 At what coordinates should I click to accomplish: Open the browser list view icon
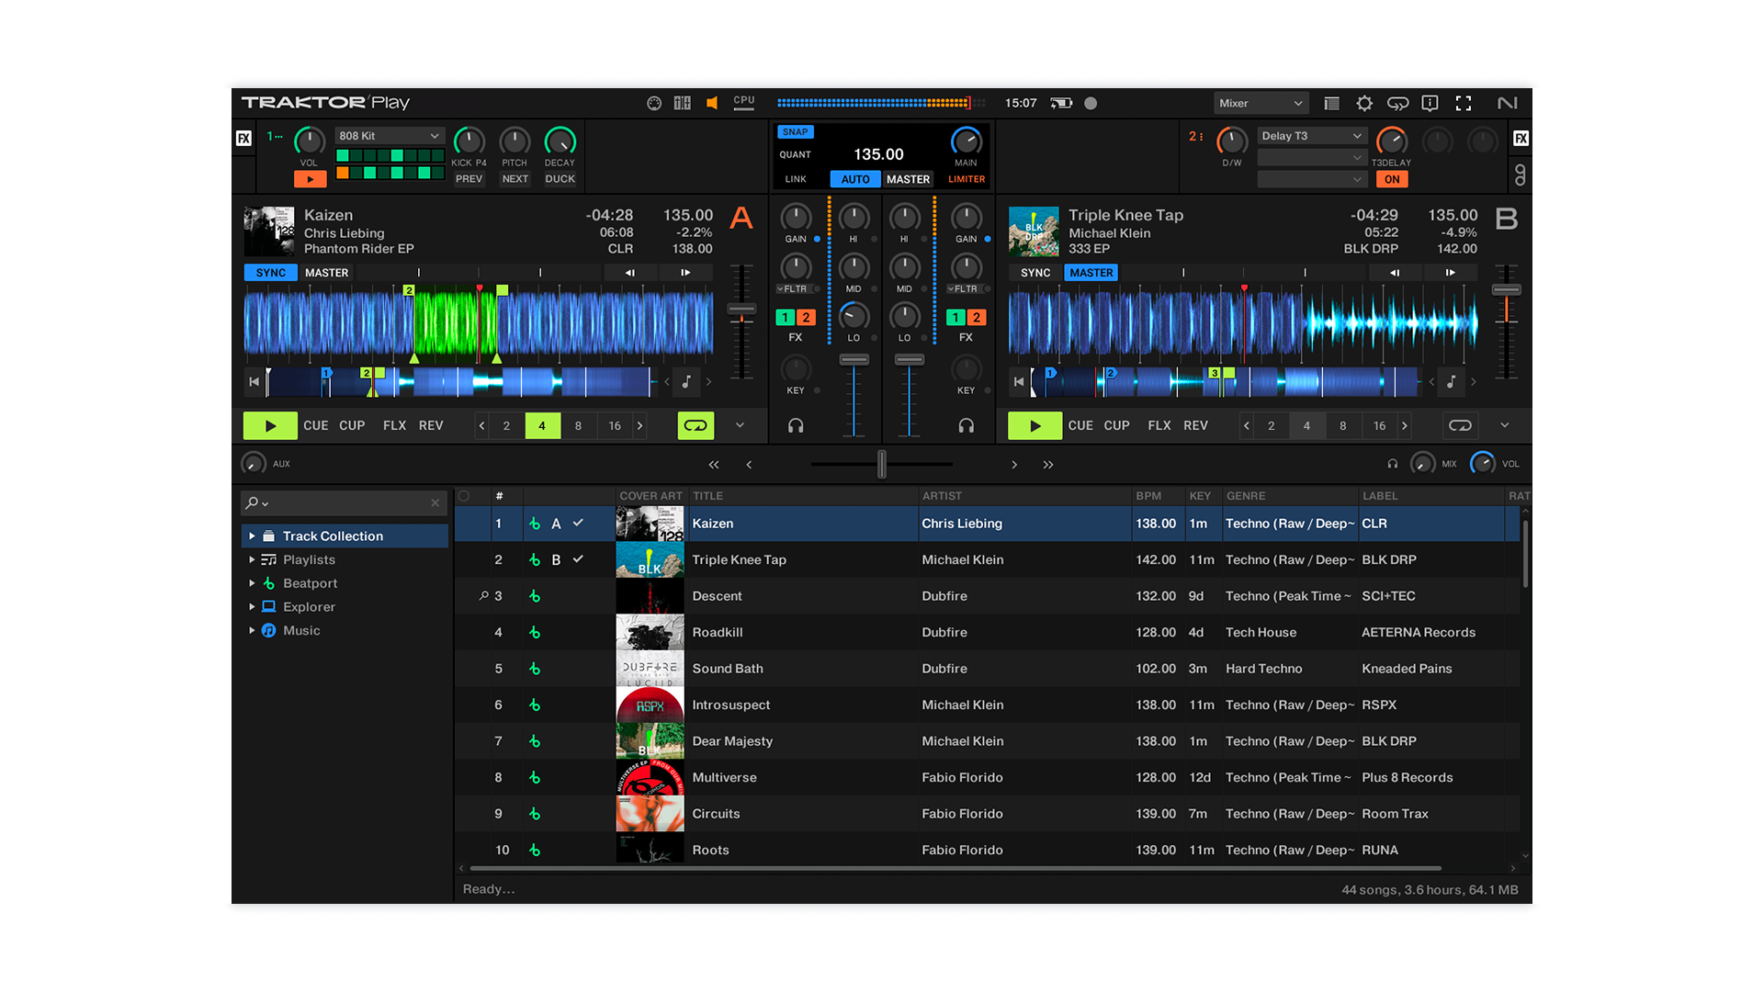[x=1331, y=103]
